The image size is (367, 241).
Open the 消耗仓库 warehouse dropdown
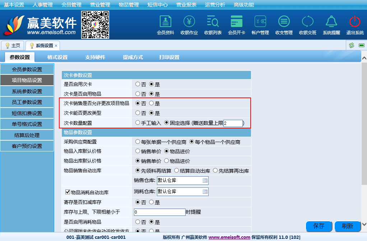pos(205,192)
